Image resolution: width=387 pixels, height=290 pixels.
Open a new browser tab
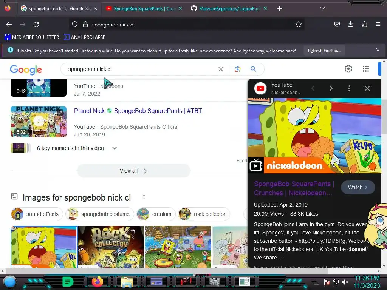[279, 9]
